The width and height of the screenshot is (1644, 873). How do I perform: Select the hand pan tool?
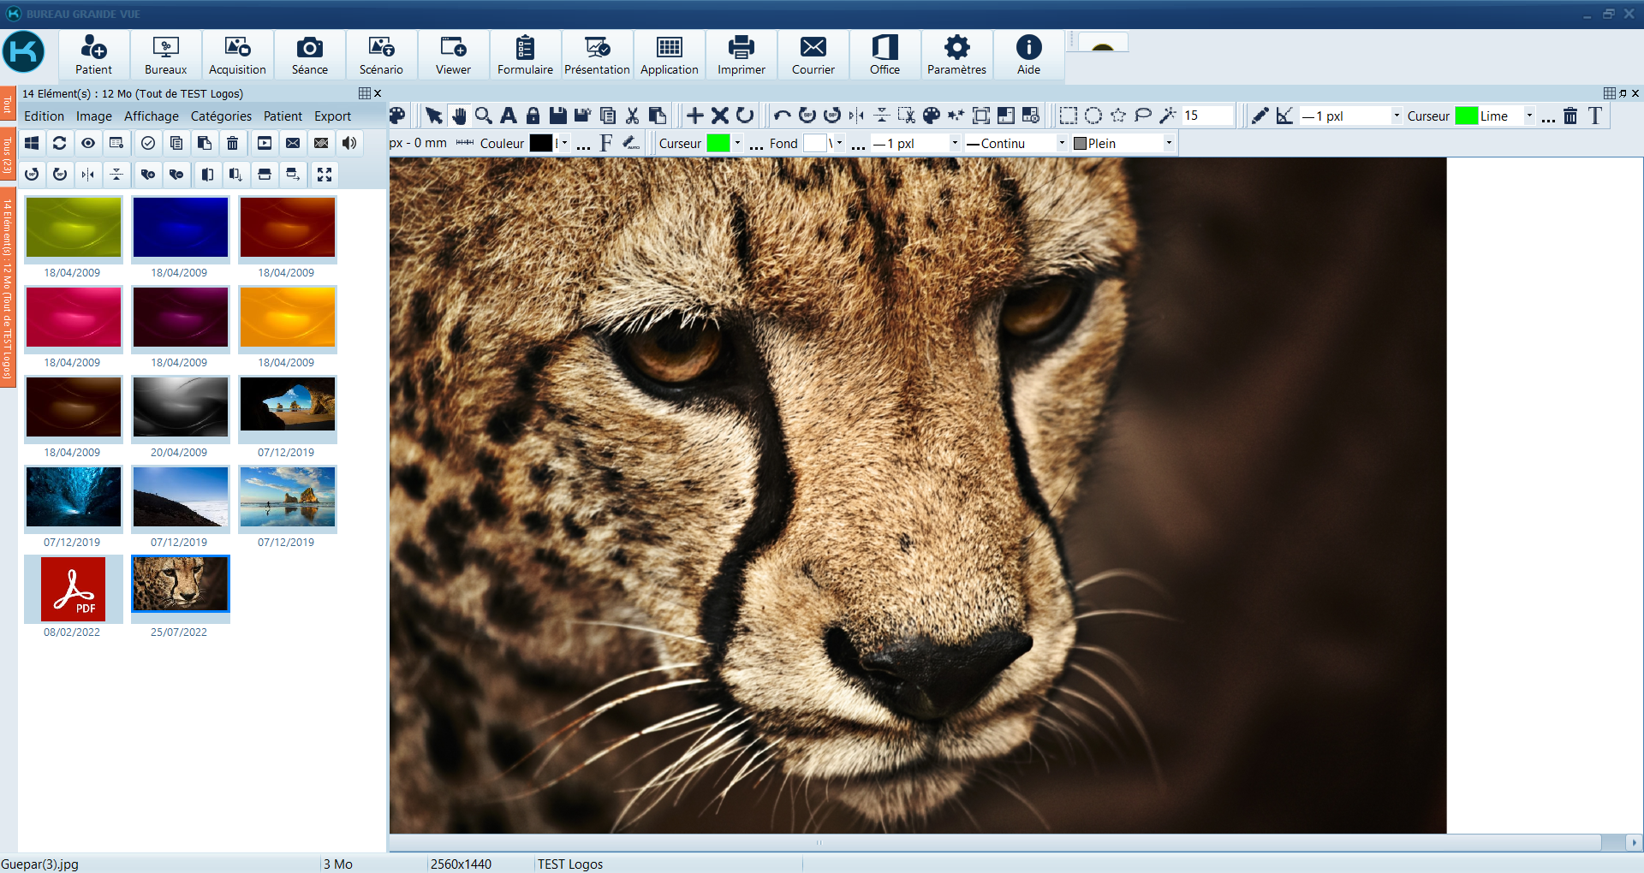tap(459, 116)
